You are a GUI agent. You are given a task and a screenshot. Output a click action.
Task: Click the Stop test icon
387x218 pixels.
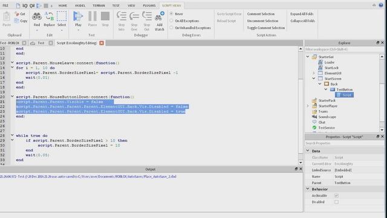(105, 16)
